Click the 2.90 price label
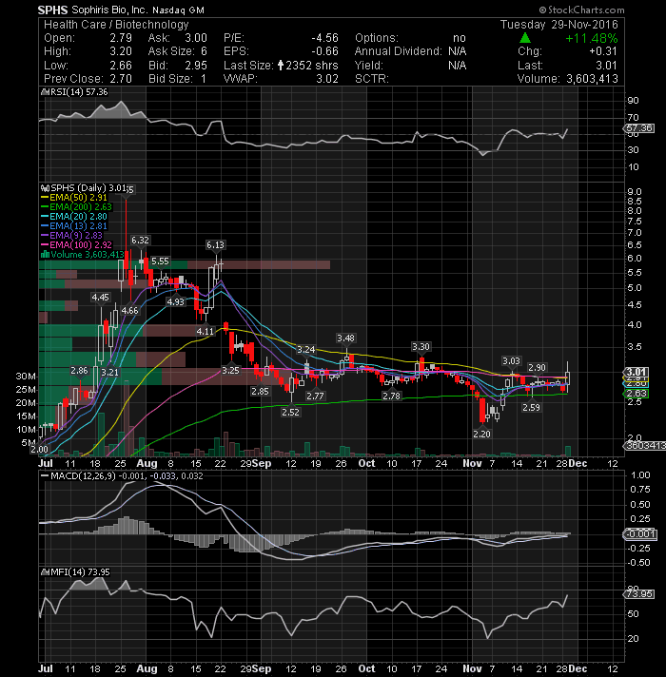 click(x=537, y=367)
